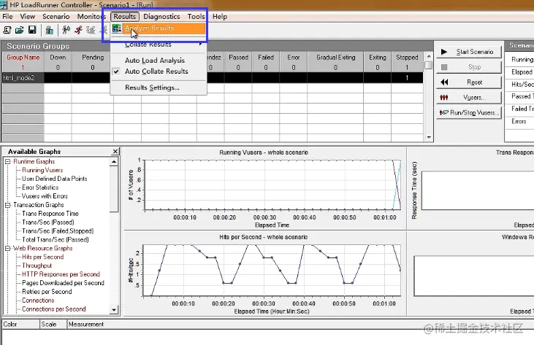Select Pages Downloaded per Second graph
534x345 pixels.
(x=63, y=283)
